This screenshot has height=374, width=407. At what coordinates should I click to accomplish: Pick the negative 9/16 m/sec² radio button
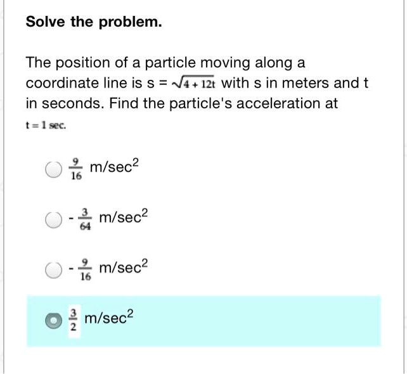(x=54, y=271)
